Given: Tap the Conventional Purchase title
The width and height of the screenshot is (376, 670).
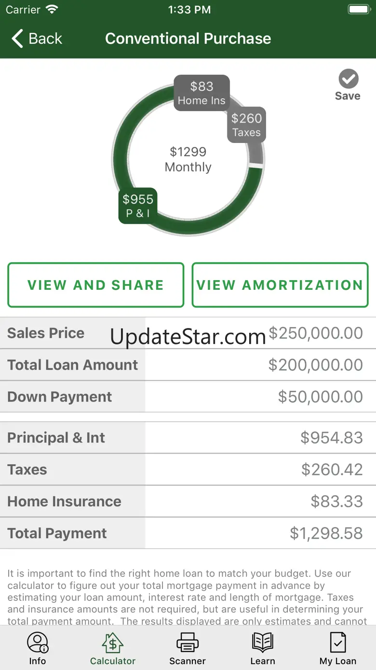Looking at the screenshot, I should click(x=188, y=39).
